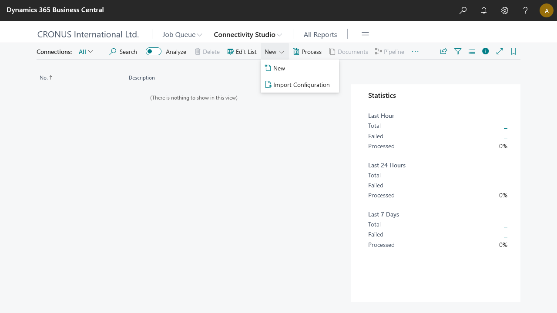Open the global search magnifier icon

463,10
